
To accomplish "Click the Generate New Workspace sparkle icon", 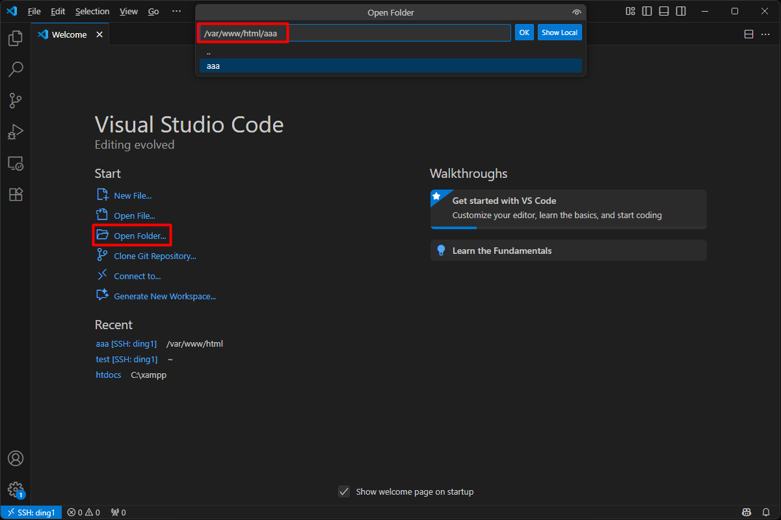I will click(102, 295).
